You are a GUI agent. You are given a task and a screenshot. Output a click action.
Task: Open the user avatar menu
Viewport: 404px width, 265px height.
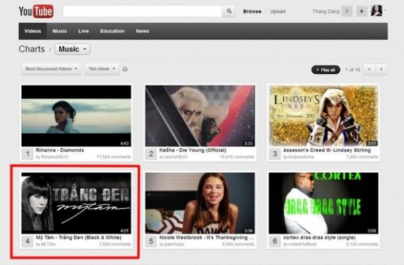(x=377, y=11)
